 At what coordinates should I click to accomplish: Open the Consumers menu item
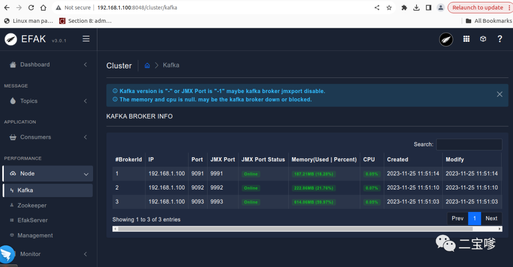click(36, 137)
